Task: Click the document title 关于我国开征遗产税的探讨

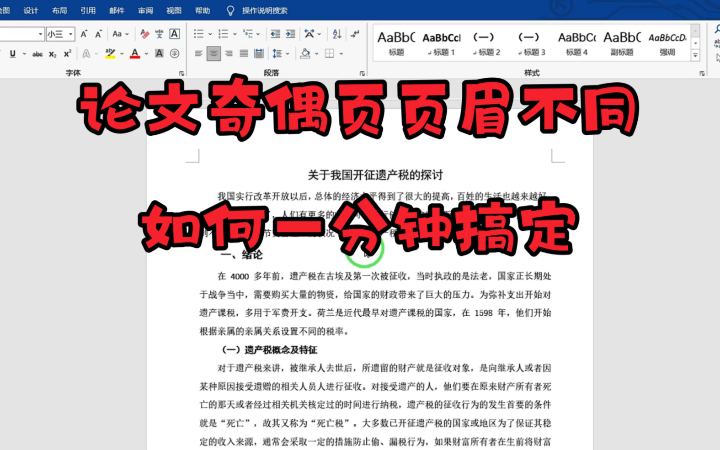Action: (375, 175)
